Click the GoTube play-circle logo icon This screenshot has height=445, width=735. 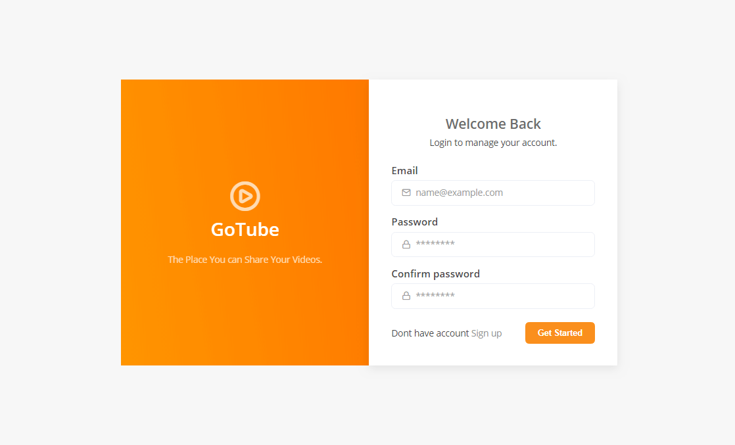pyautogui.click(x=245, y=196)
